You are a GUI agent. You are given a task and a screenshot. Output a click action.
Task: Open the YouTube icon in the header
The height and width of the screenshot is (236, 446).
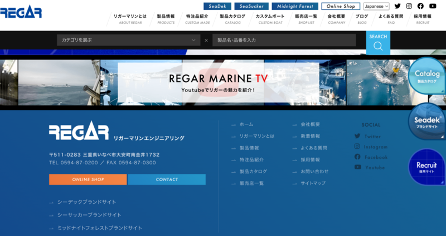[433, 6]
